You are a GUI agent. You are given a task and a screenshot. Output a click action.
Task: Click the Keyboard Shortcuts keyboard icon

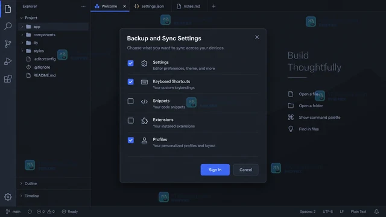tap(144, 82)
